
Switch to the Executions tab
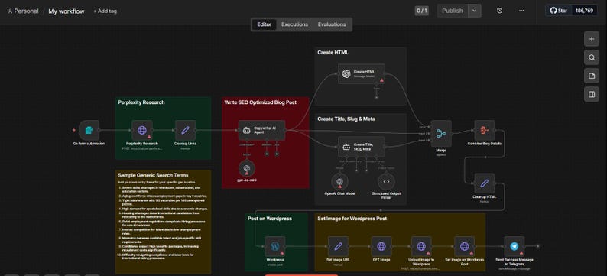294,24
